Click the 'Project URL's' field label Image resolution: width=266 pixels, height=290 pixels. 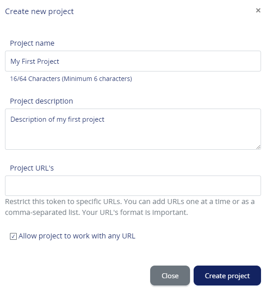pyautogui.click(x=32, y=168)
